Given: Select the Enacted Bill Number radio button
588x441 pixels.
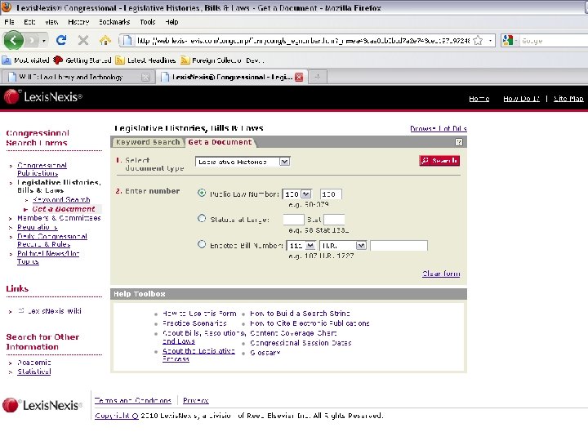Looking at the screenshot, I should [202, 244].
